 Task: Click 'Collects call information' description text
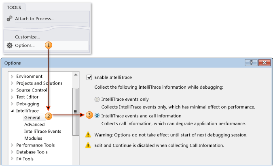coord(174,123)
